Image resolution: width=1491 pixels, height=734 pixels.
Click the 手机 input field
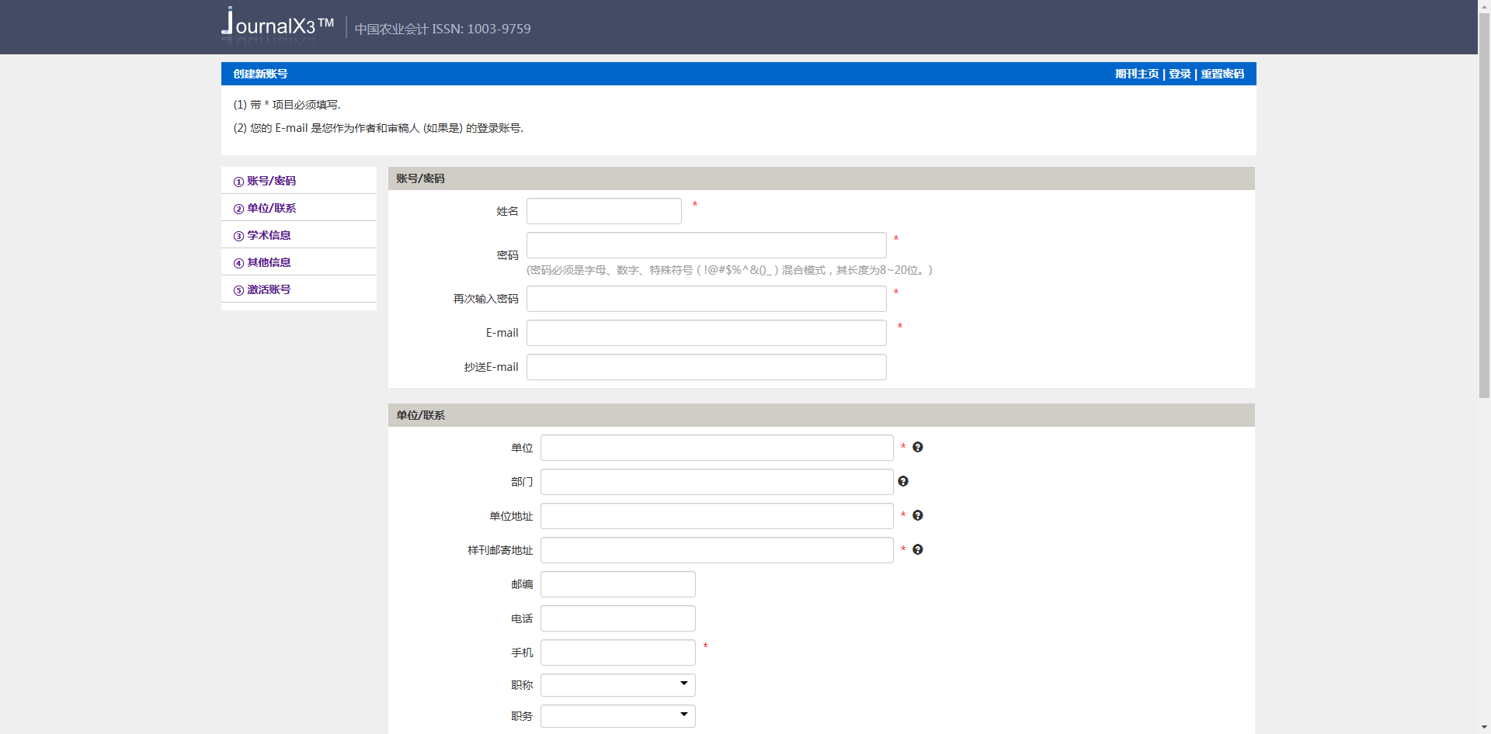click(x=617, y=653)
